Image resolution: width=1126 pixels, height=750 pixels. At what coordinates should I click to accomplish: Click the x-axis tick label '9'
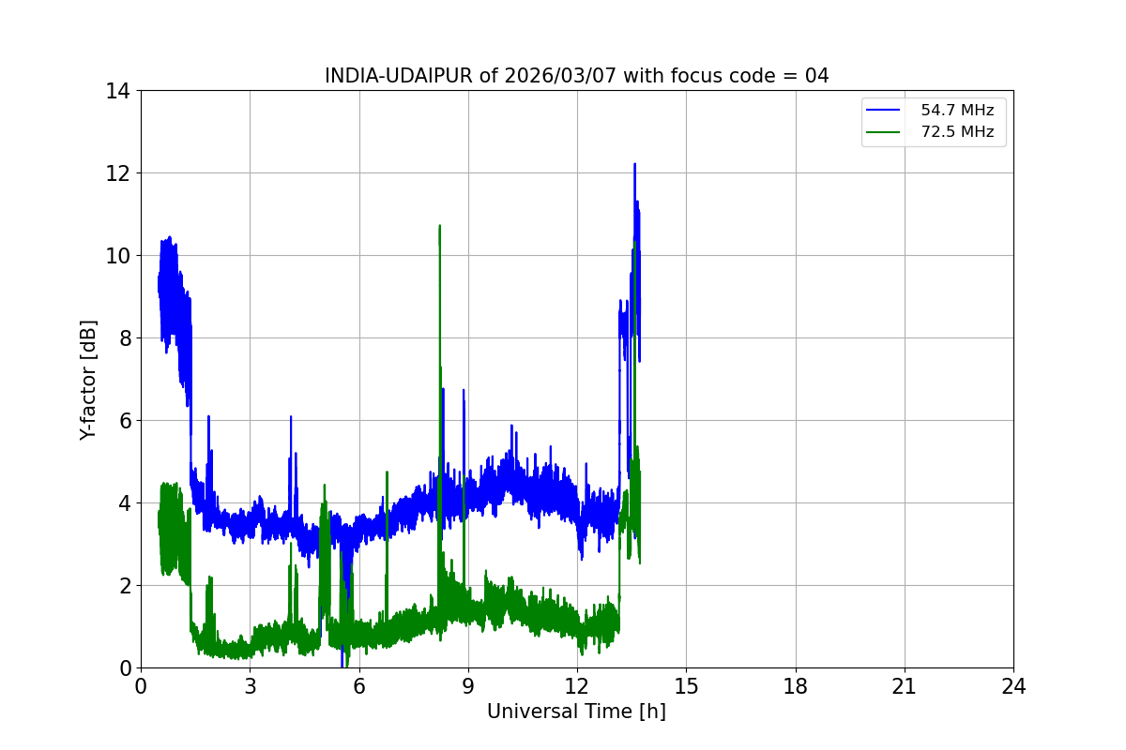click(x=467, y=686)
